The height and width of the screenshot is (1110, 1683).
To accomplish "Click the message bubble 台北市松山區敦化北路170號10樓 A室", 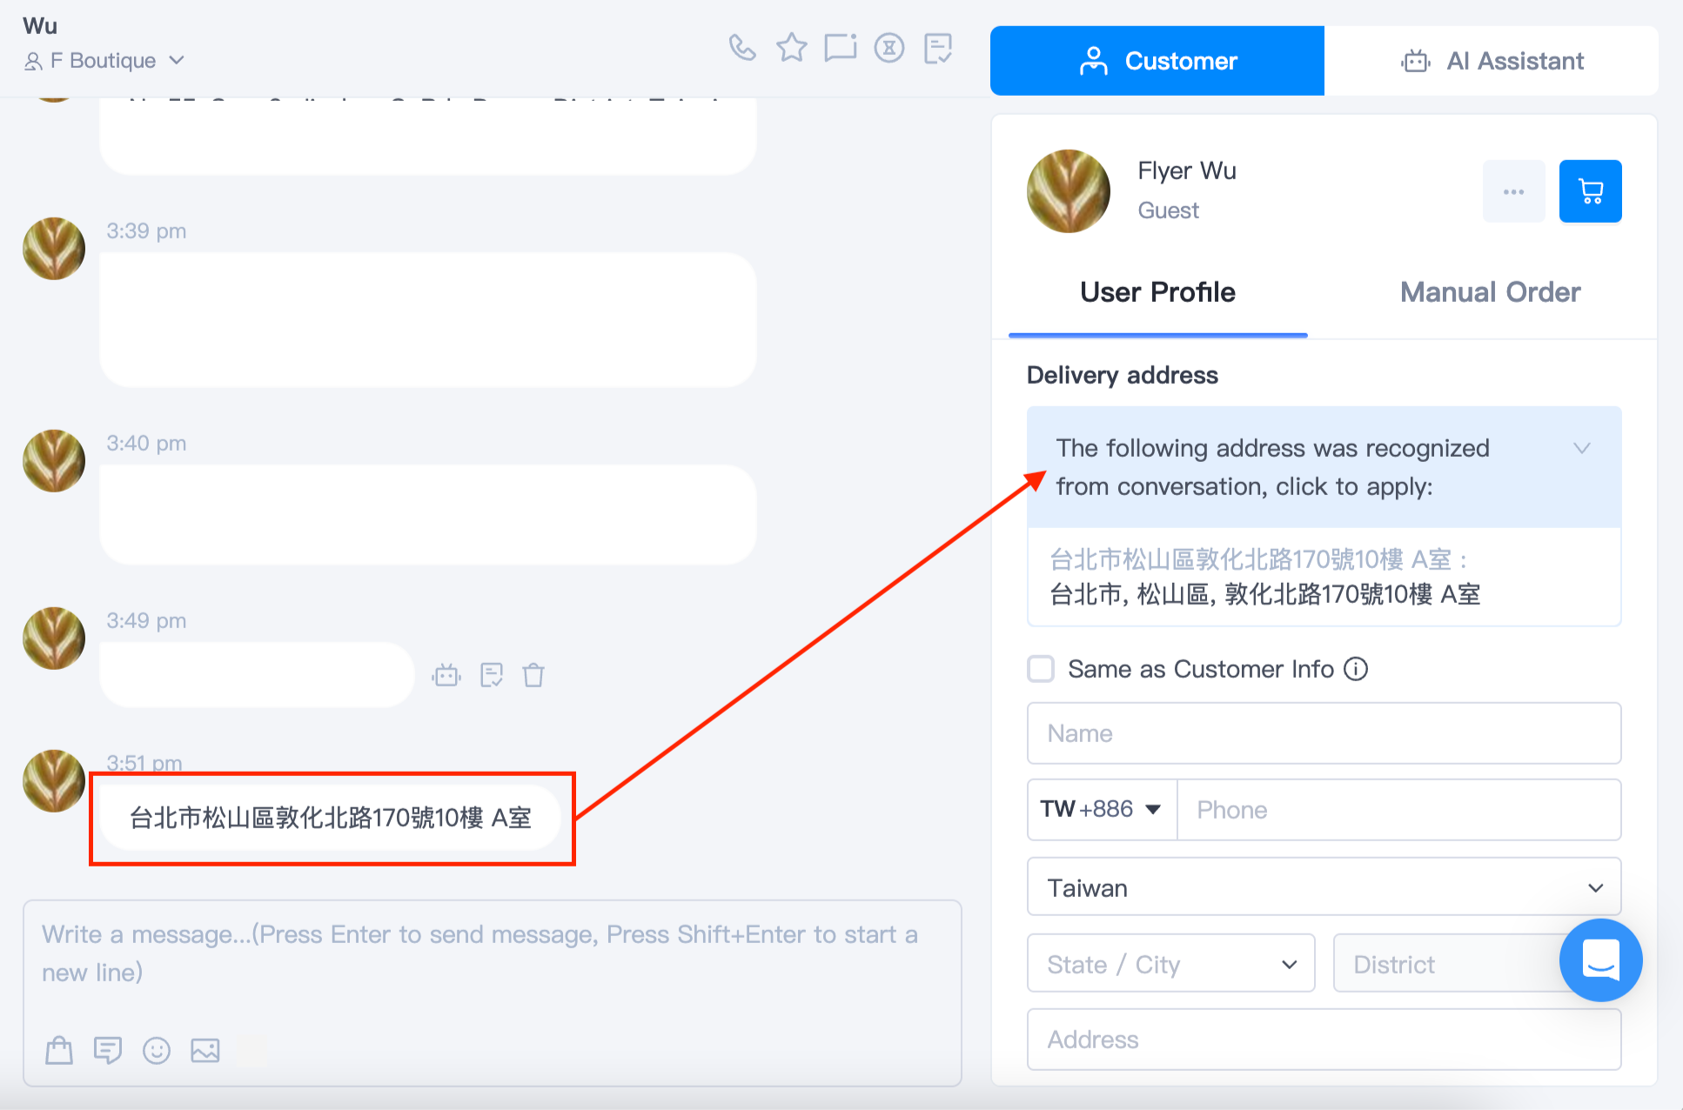I will point(331,818).
